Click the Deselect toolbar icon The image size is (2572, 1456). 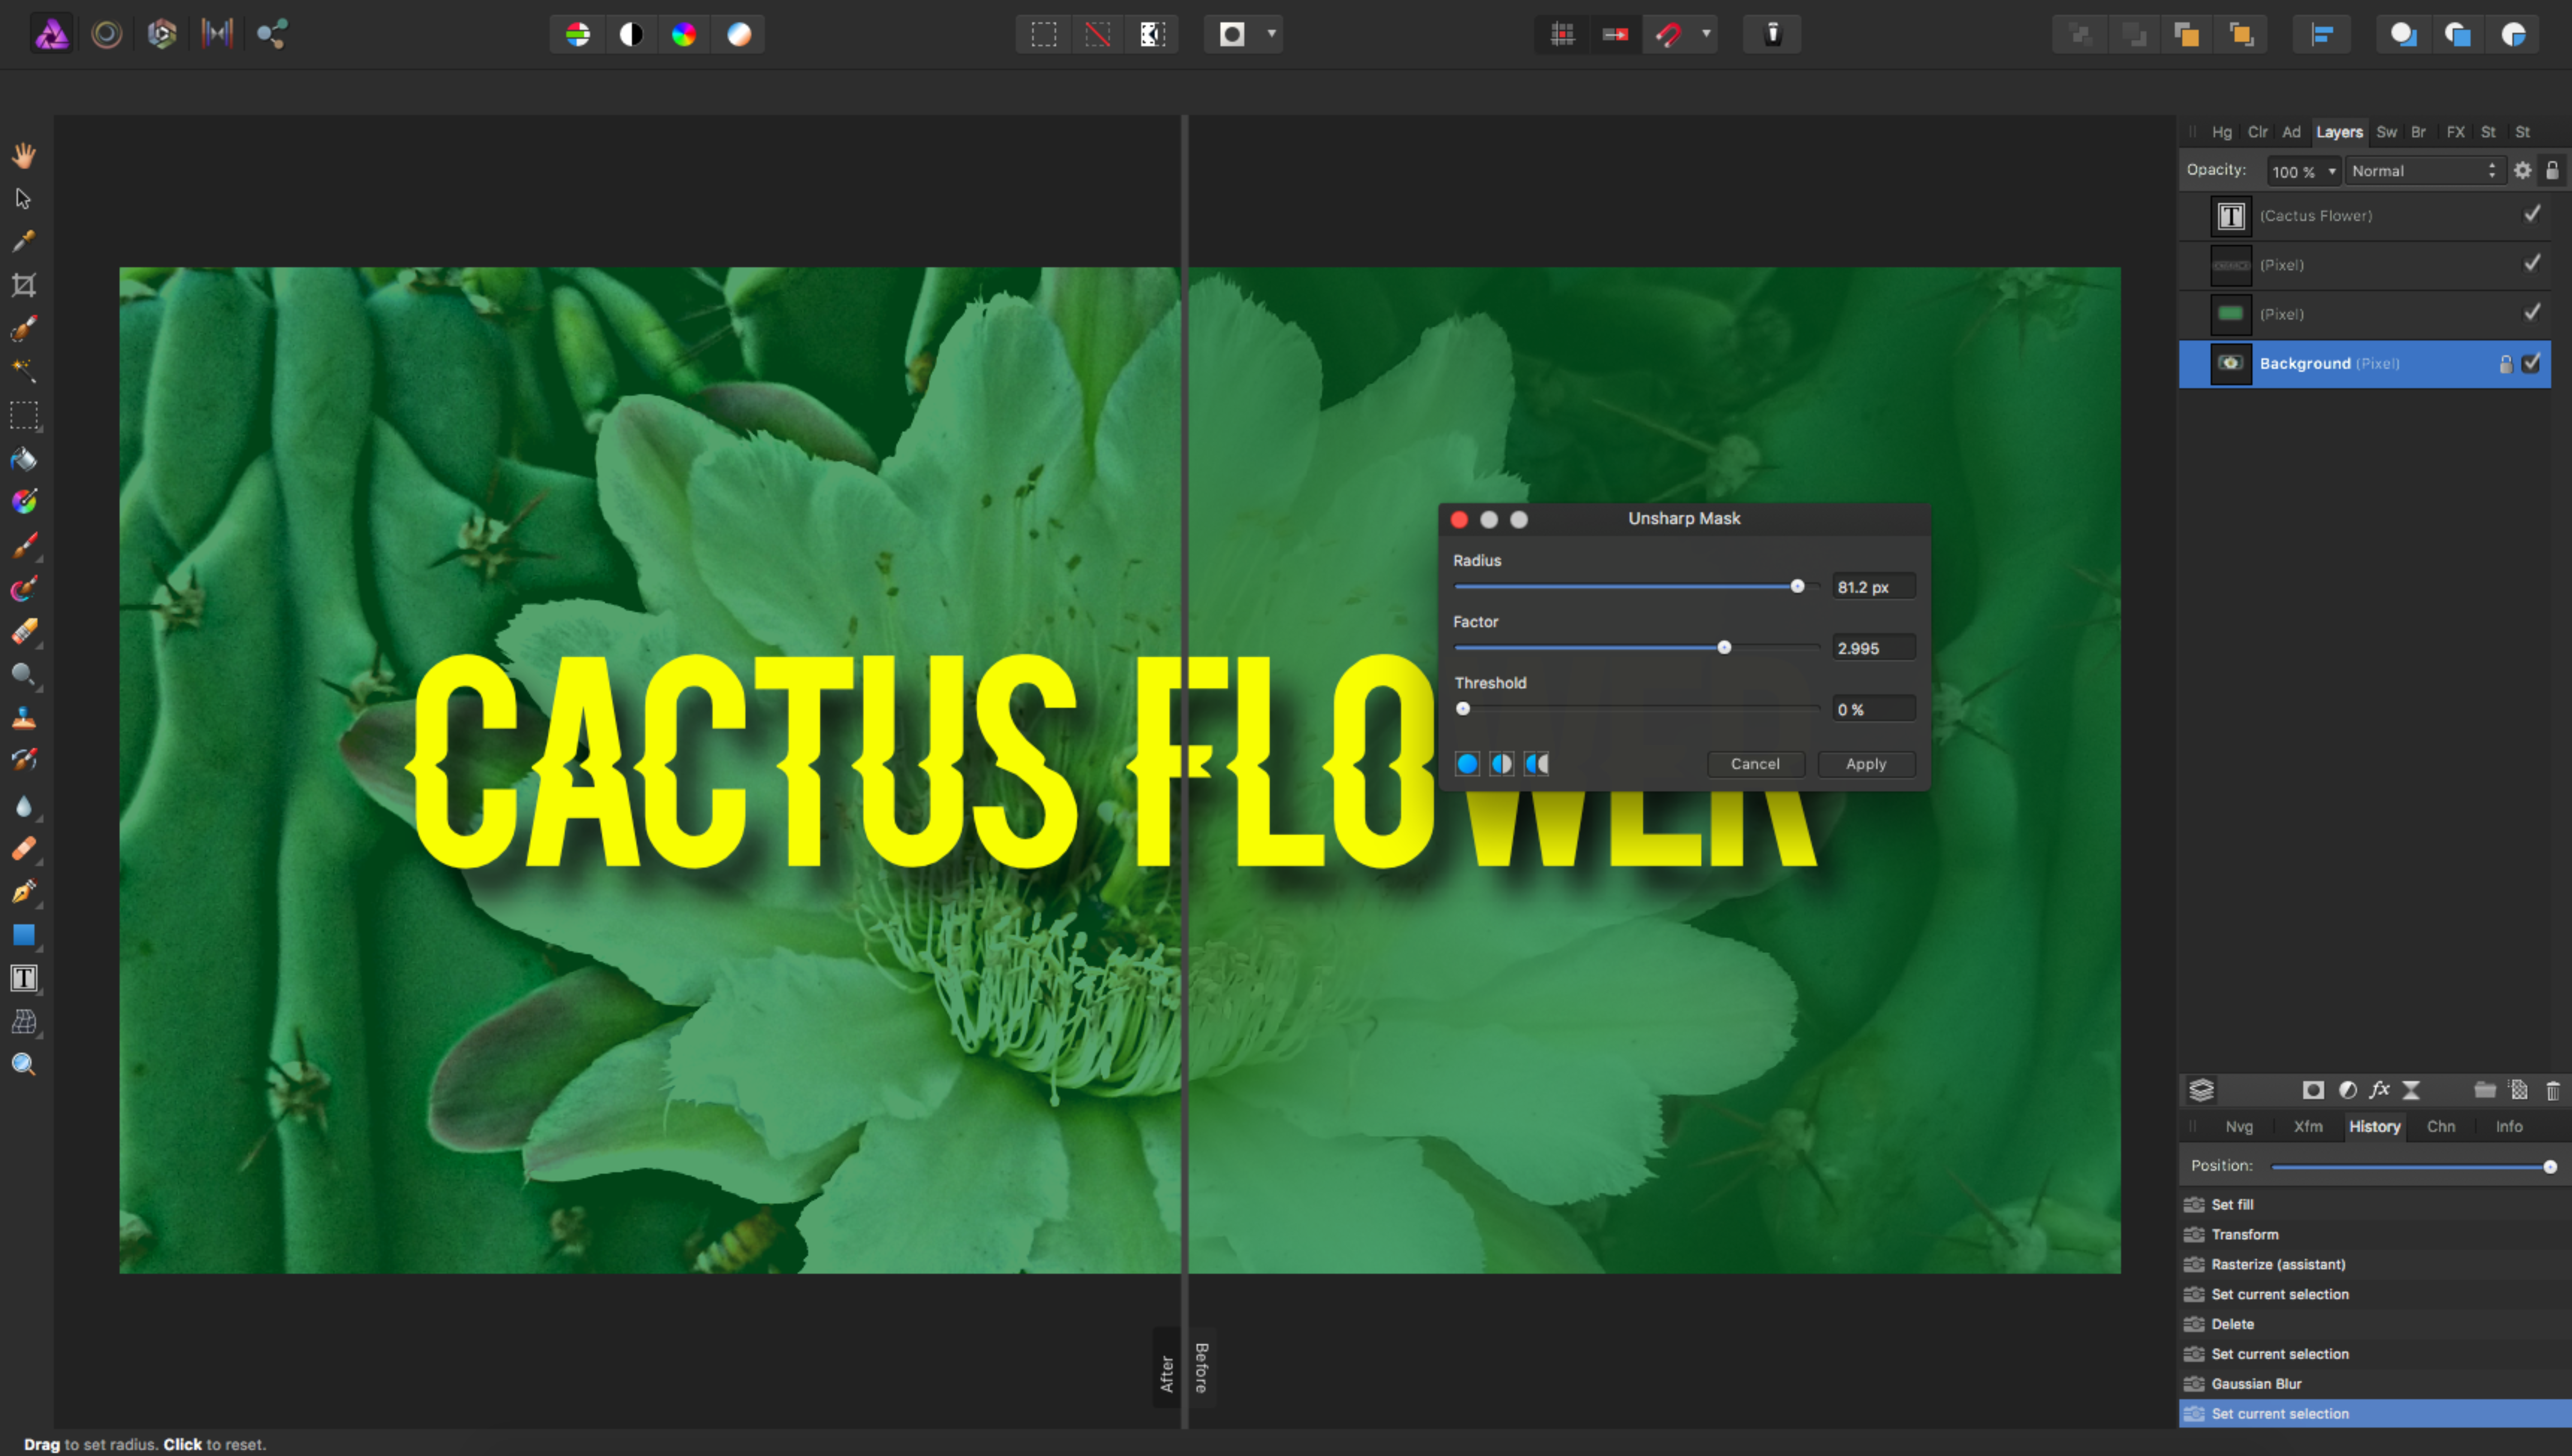[x=1098, y=34]
